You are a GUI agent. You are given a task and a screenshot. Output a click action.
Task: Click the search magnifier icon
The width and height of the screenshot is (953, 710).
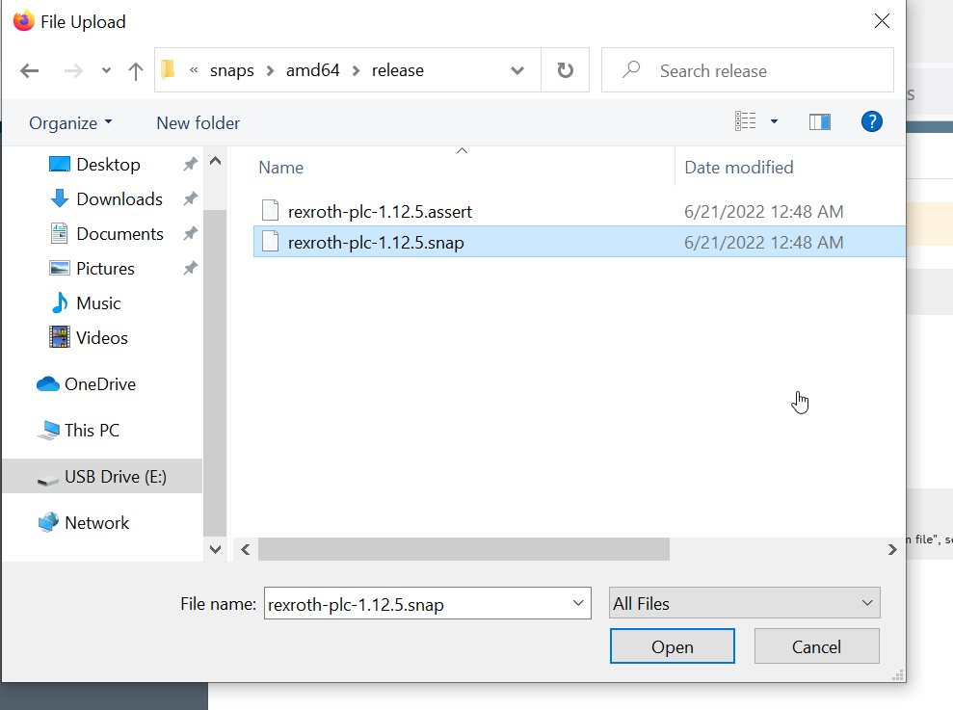coord(631,69)
